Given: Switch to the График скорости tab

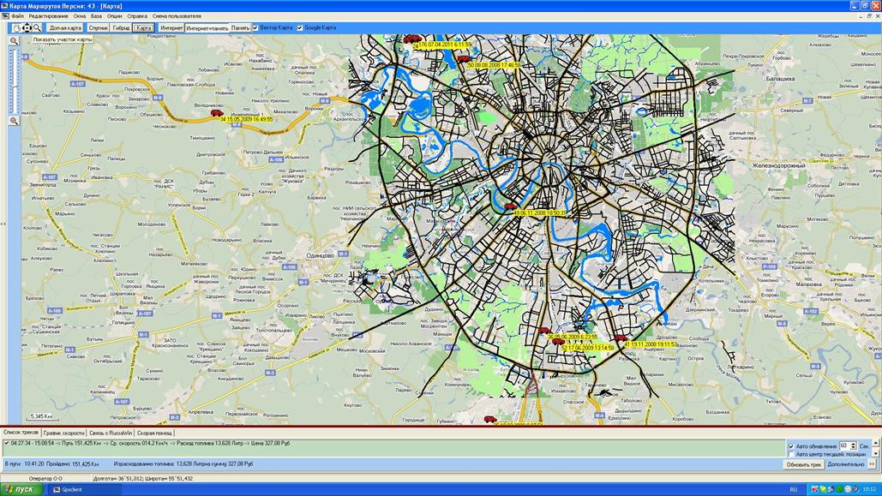Looking at the screenshot, I should click(x=63, y=433).
